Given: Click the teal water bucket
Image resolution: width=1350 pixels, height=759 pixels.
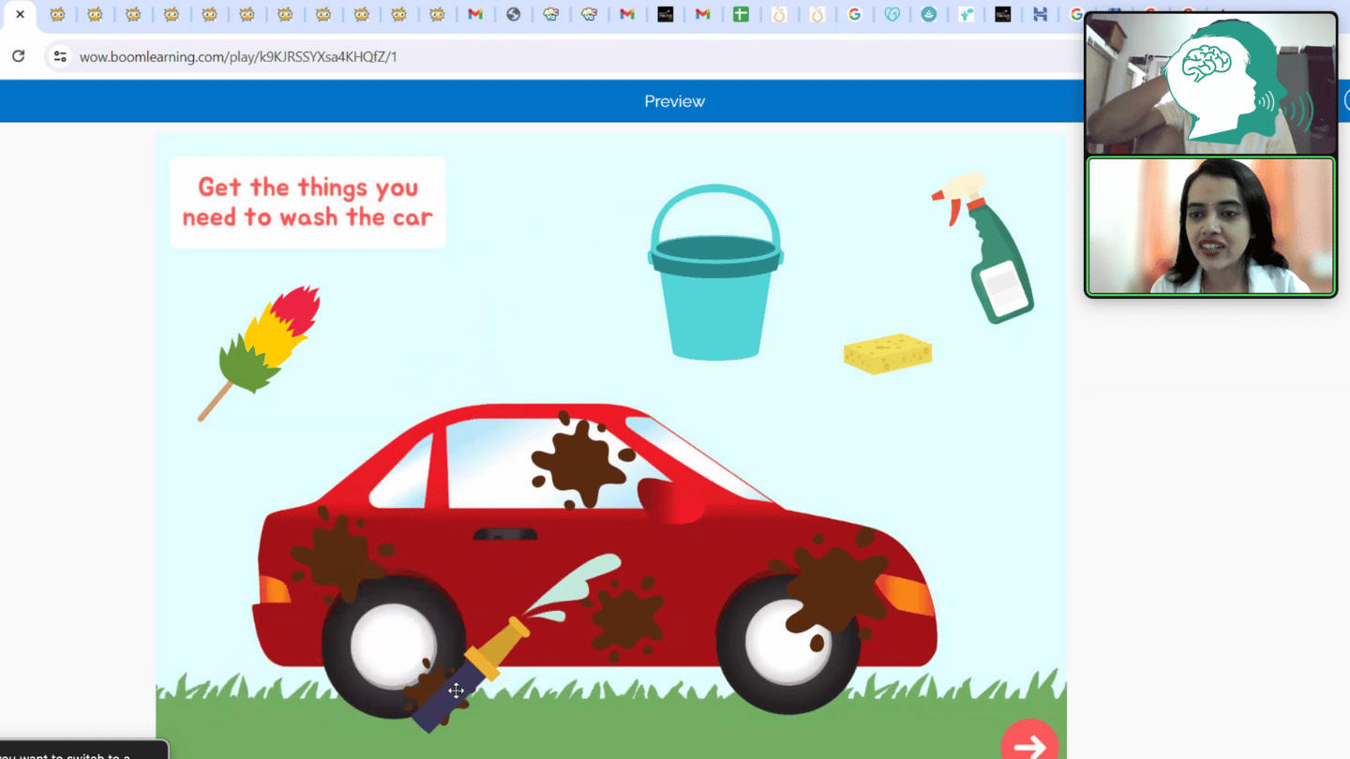Looking at the screenshot, I should 714,290.
